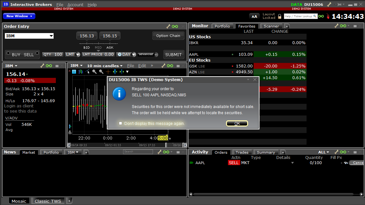Add a new Monitor tab
The image size is (365, 205).
coord(287,26)
